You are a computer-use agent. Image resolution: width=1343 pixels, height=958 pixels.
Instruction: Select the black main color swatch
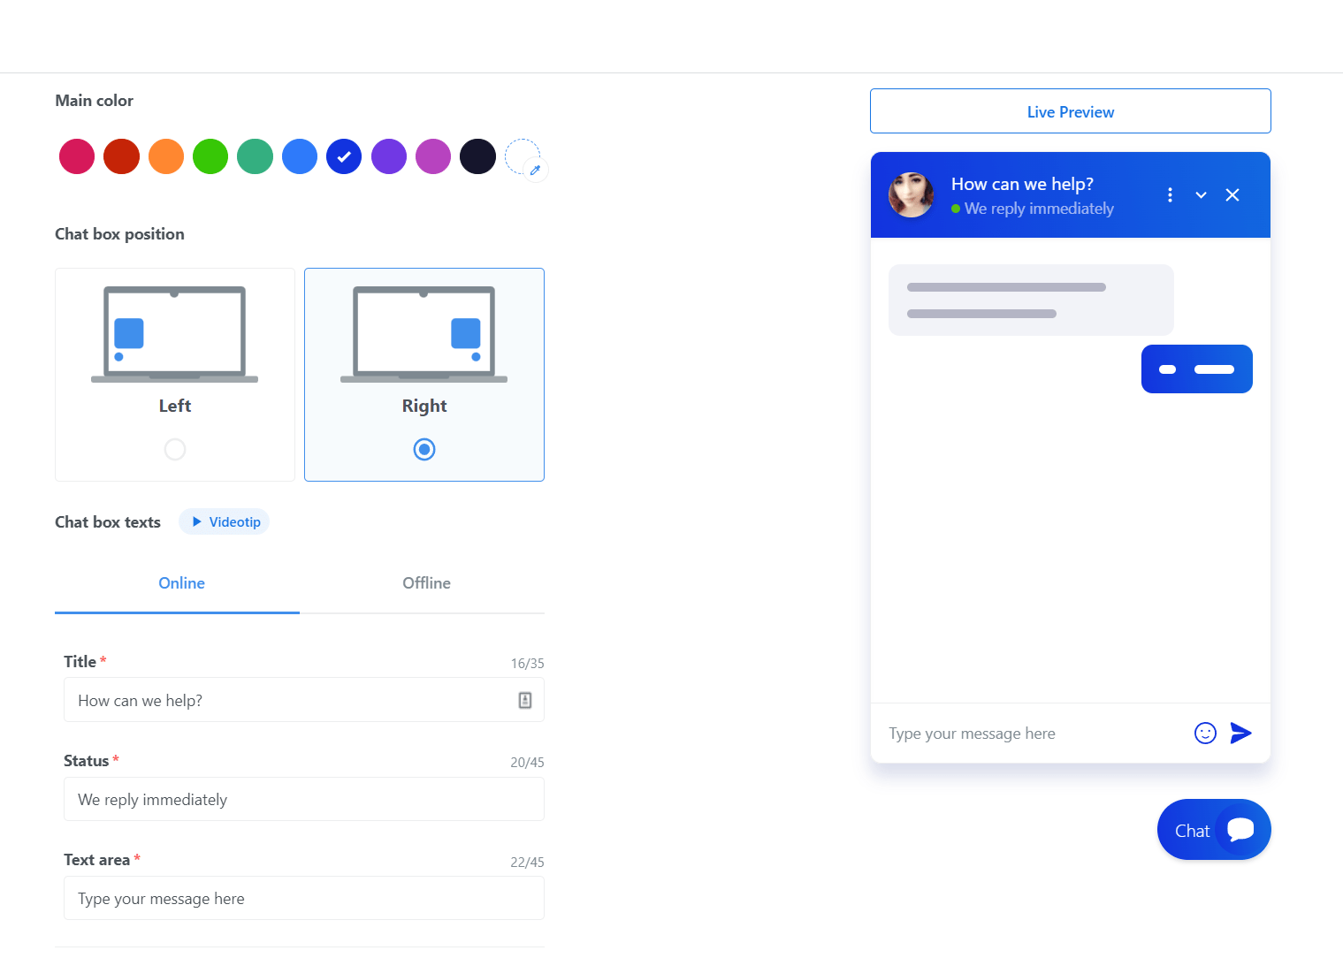477,156
